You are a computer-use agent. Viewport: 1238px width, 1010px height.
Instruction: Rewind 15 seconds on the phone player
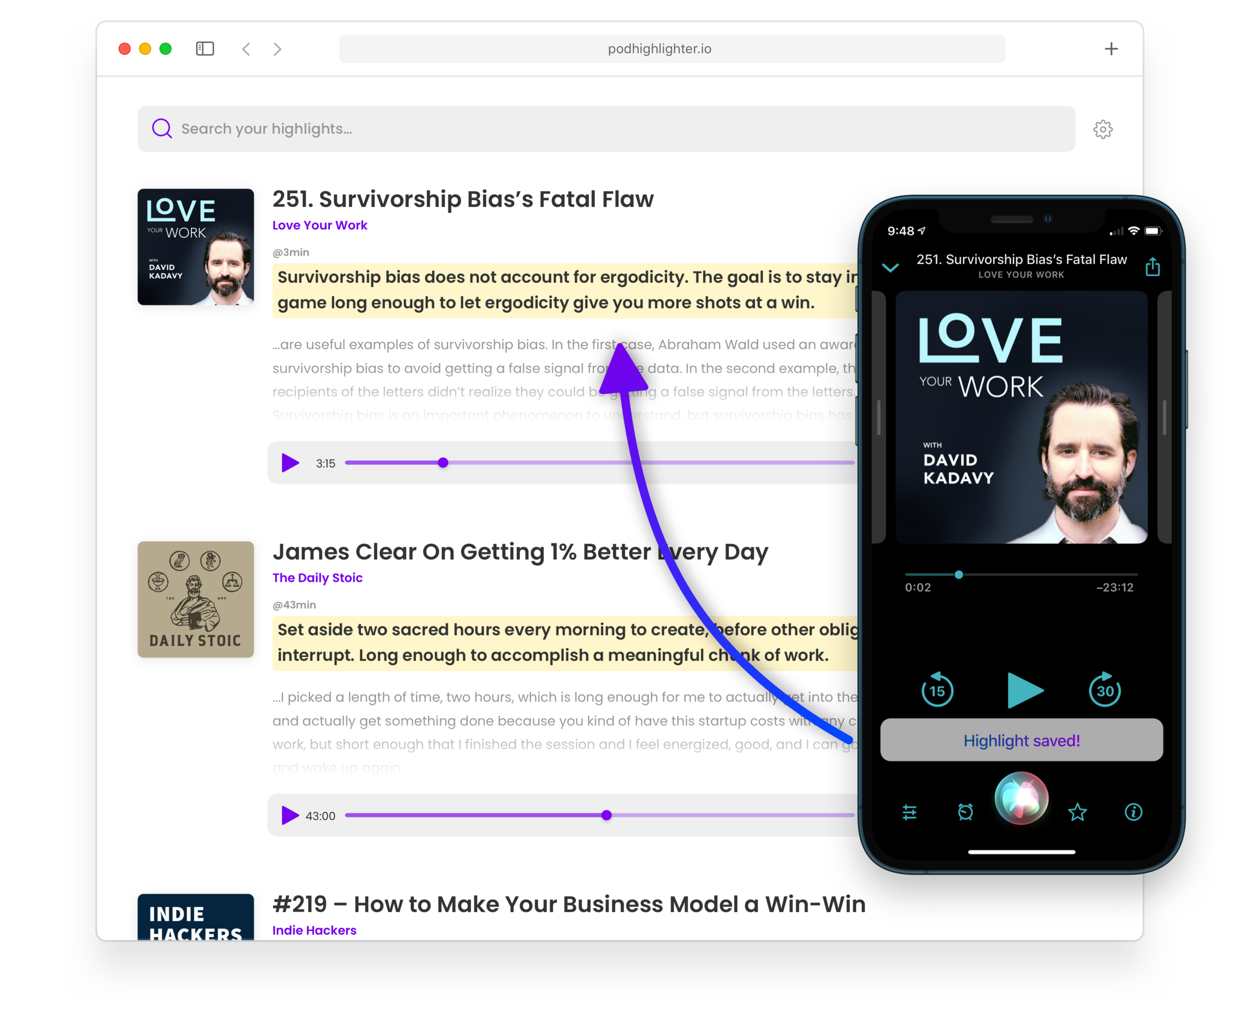coord(937,690)
